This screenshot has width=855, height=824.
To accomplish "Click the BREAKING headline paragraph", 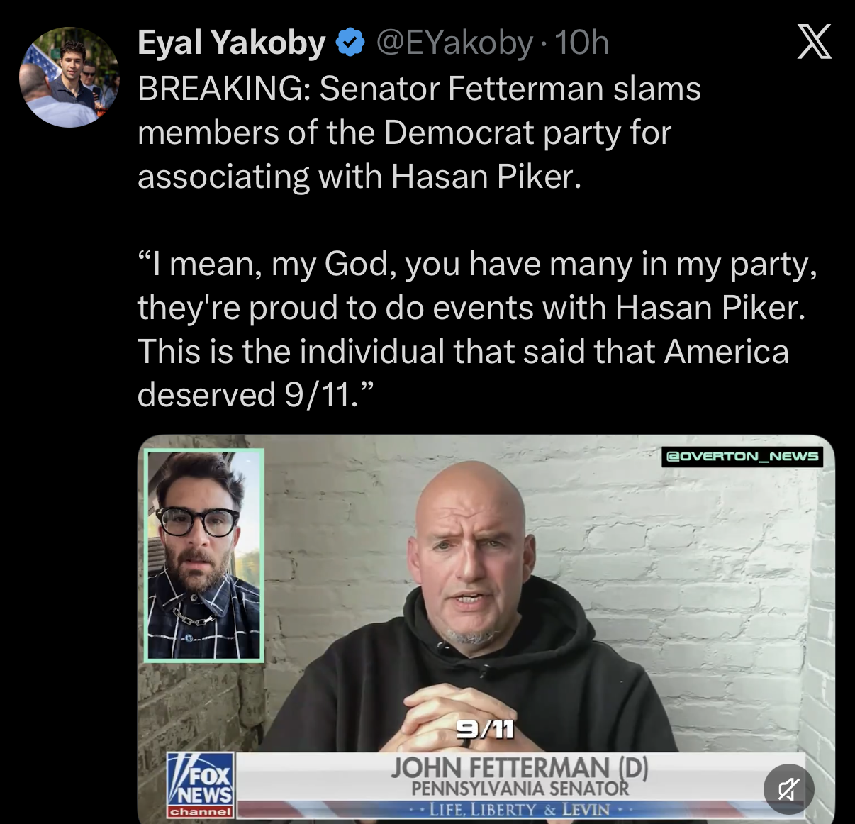I will pyautogui.click(x=418, y=133).
